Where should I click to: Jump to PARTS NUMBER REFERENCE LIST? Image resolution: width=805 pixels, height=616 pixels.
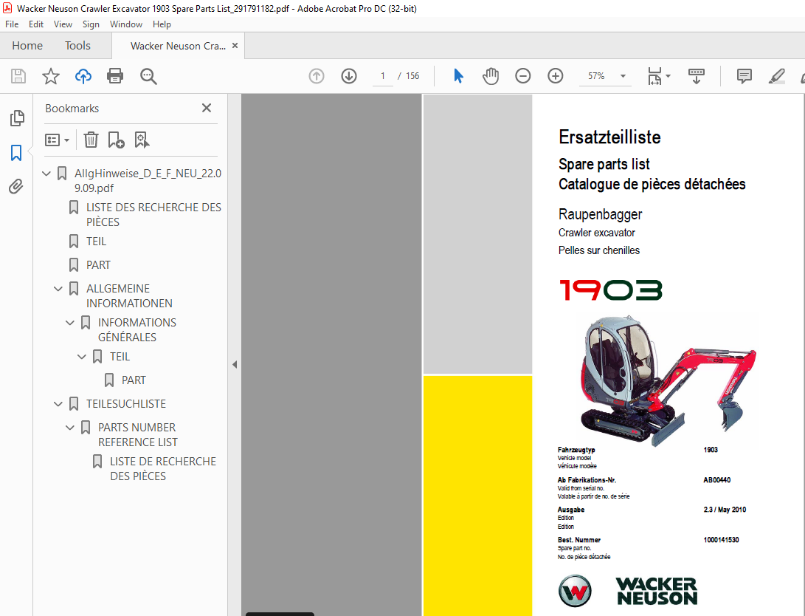[137, 434]
